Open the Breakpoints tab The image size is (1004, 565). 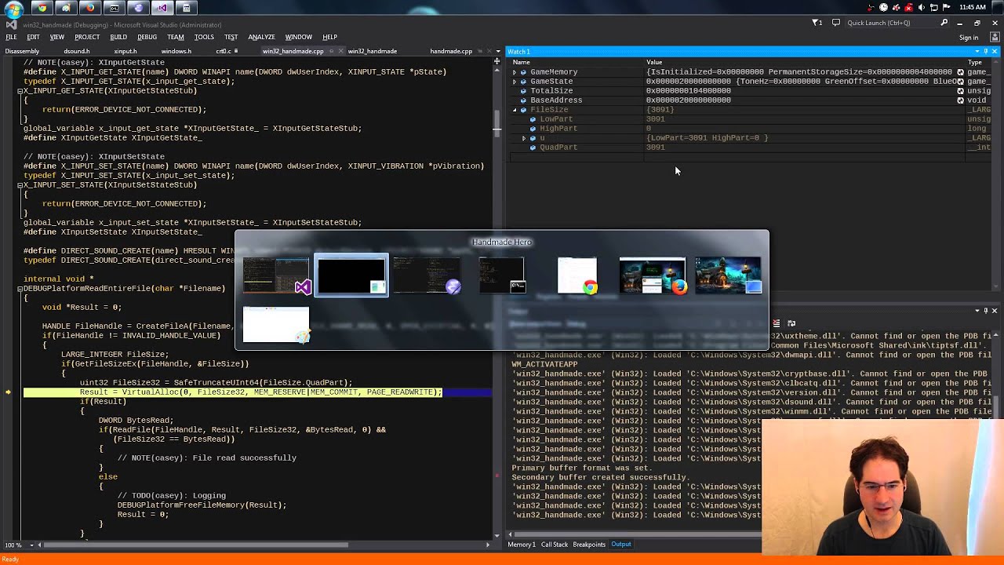[x=589, y=545]
